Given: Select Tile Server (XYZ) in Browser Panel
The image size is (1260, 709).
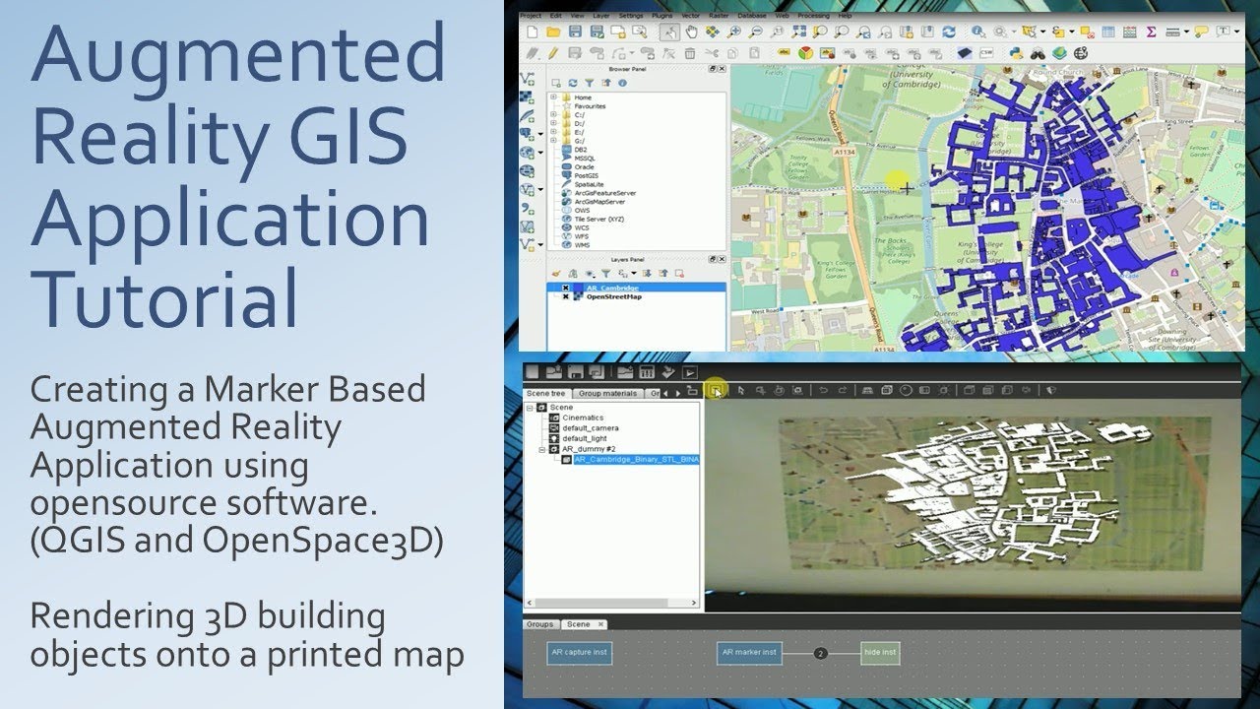Looking at the screenshot, I should [599, 220].
